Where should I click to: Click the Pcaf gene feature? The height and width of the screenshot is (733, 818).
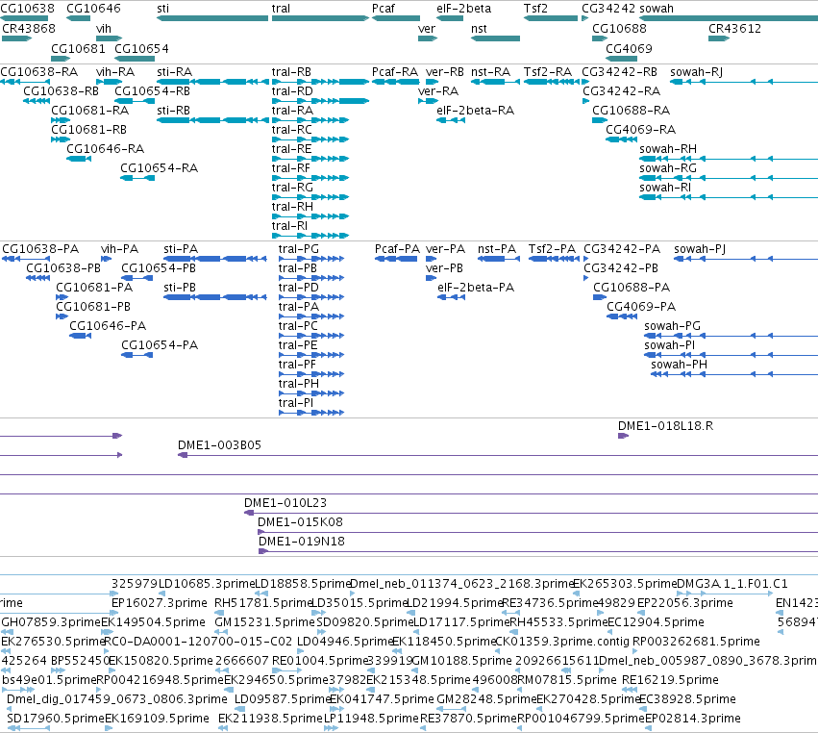(x=396, y=18)
